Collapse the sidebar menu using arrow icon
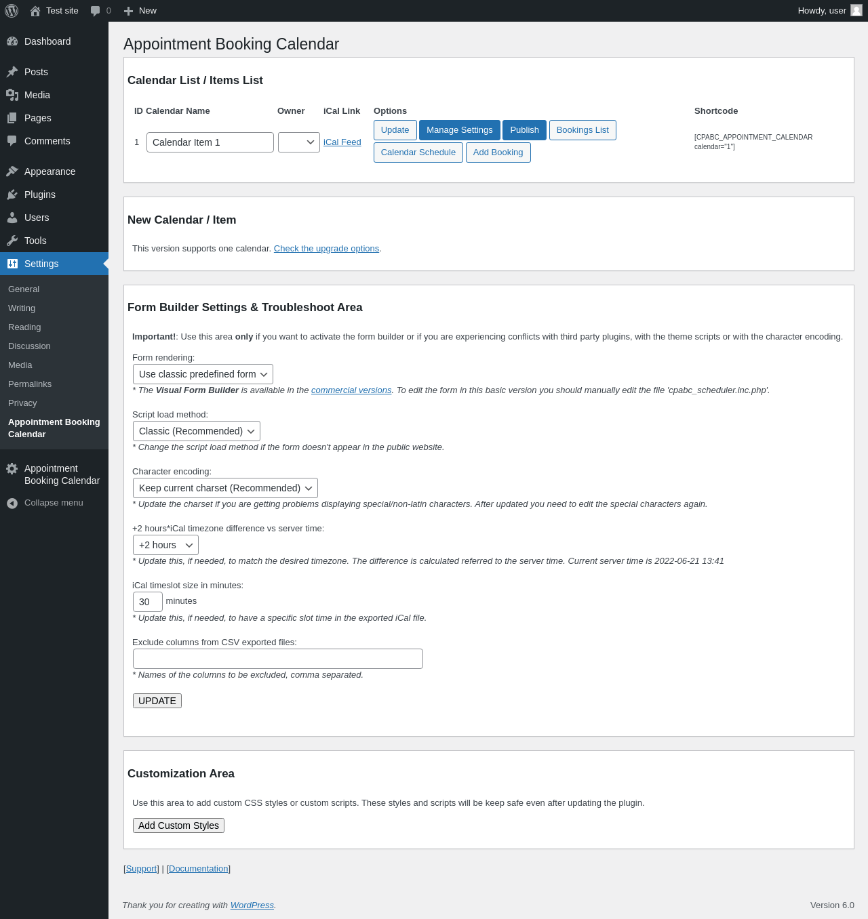The height and width of the screenshot is (919, 868). [12, 503]
